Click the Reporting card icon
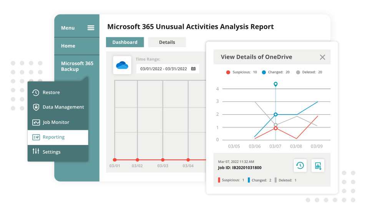Screen dimensions: 365x213 pyautogui.click(x=36, y=137)
